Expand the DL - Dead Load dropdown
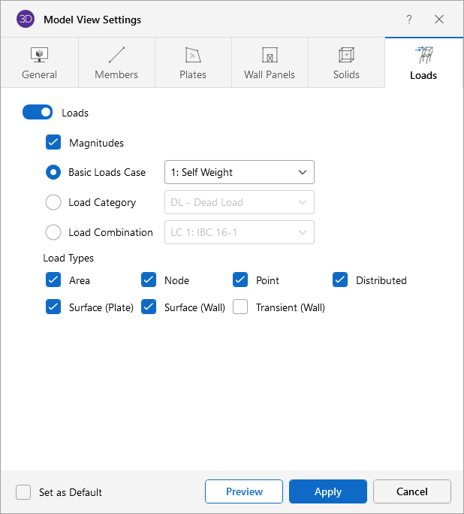The image size is (464, 514). pyautogui.click(x=239, y=202)
